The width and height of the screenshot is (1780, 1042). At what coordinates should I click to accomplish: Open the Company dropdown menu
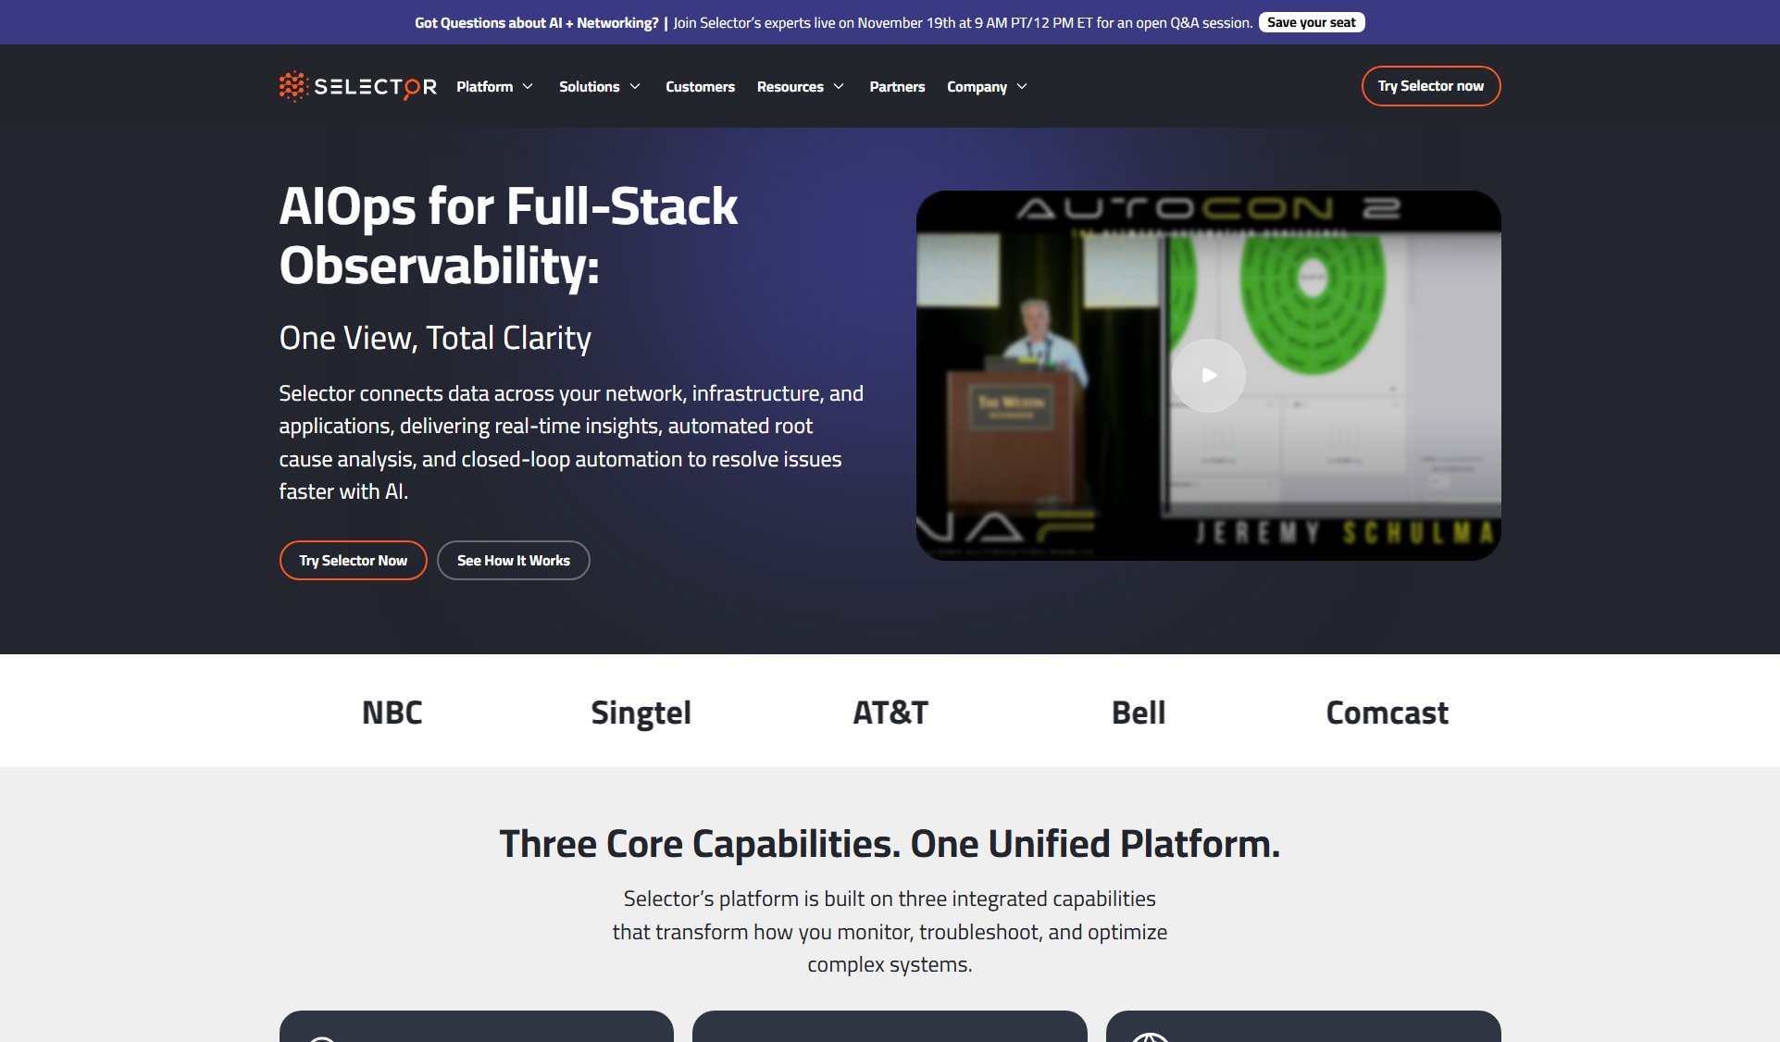tap(986, 86)
